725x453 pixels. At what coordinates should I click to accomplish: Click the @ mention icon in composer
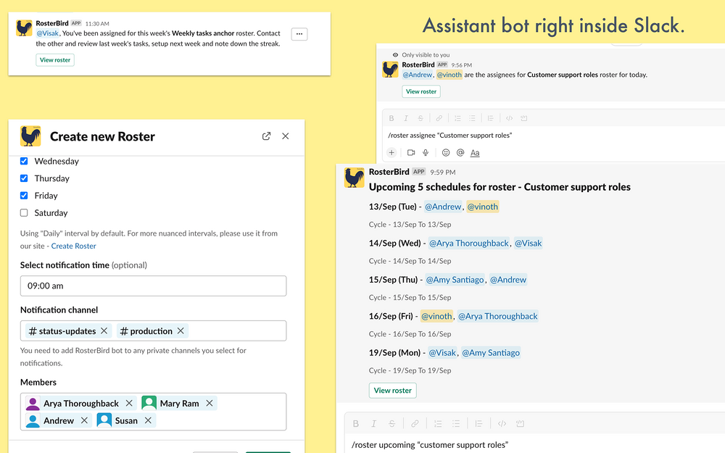pyautogui.click(x=460, y=152)
